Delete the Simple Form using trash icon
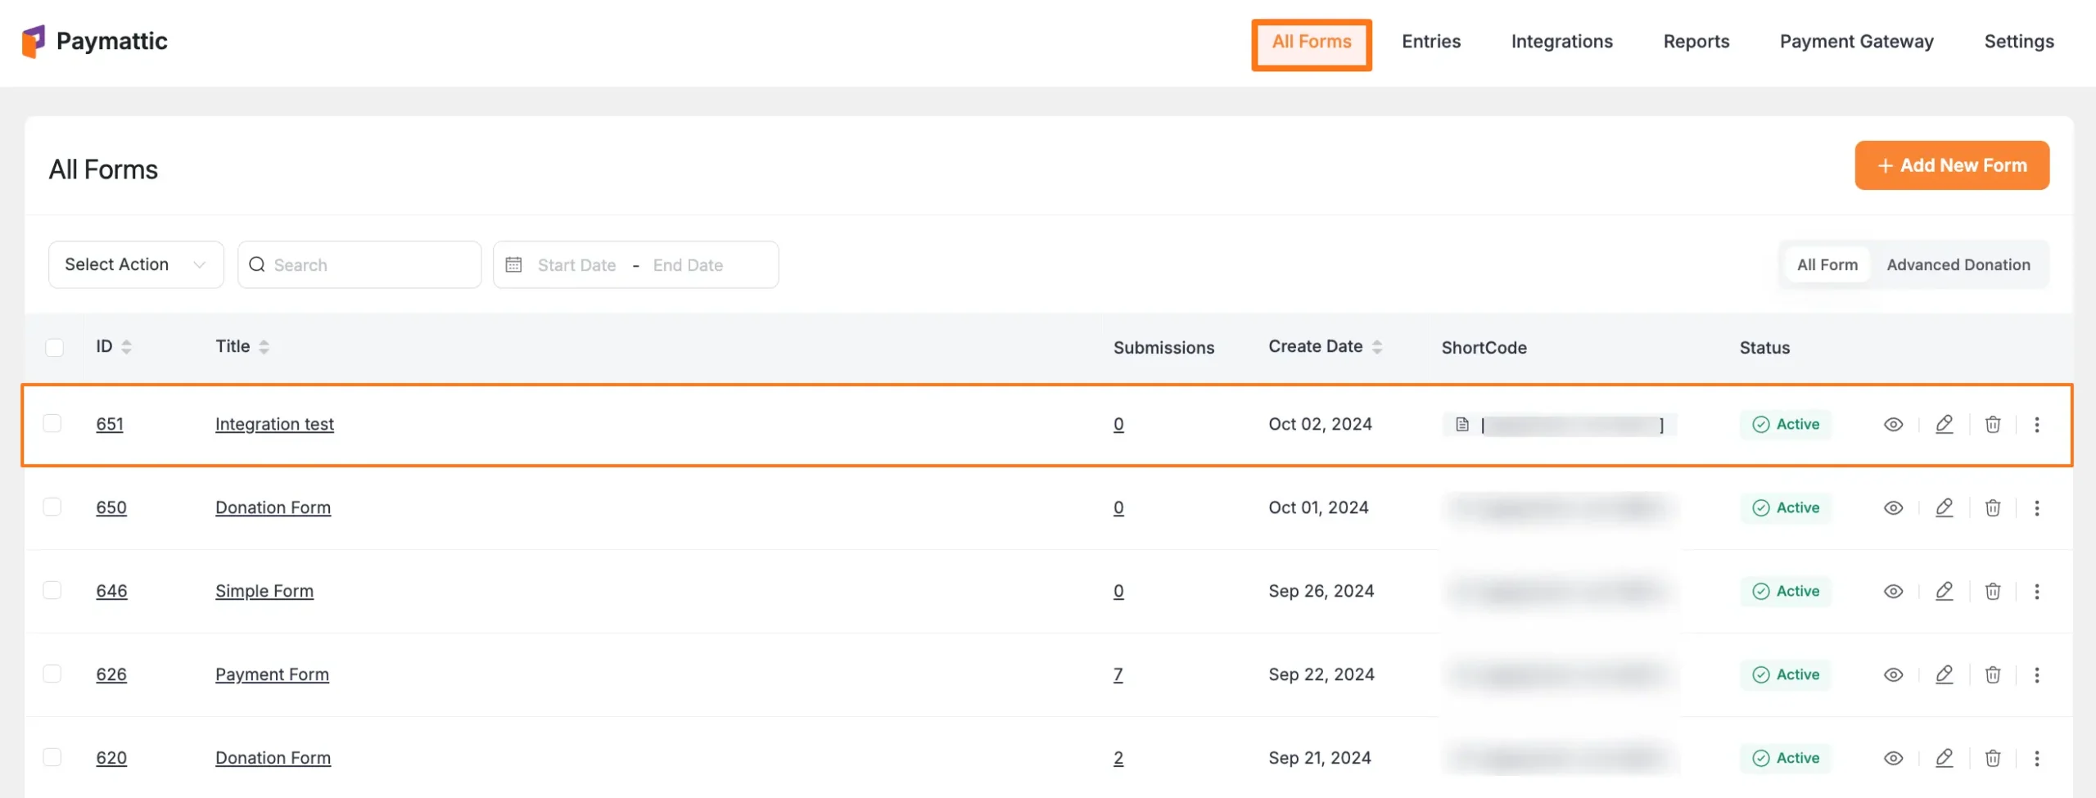 pyautogui.click(x=1992, y=591)
